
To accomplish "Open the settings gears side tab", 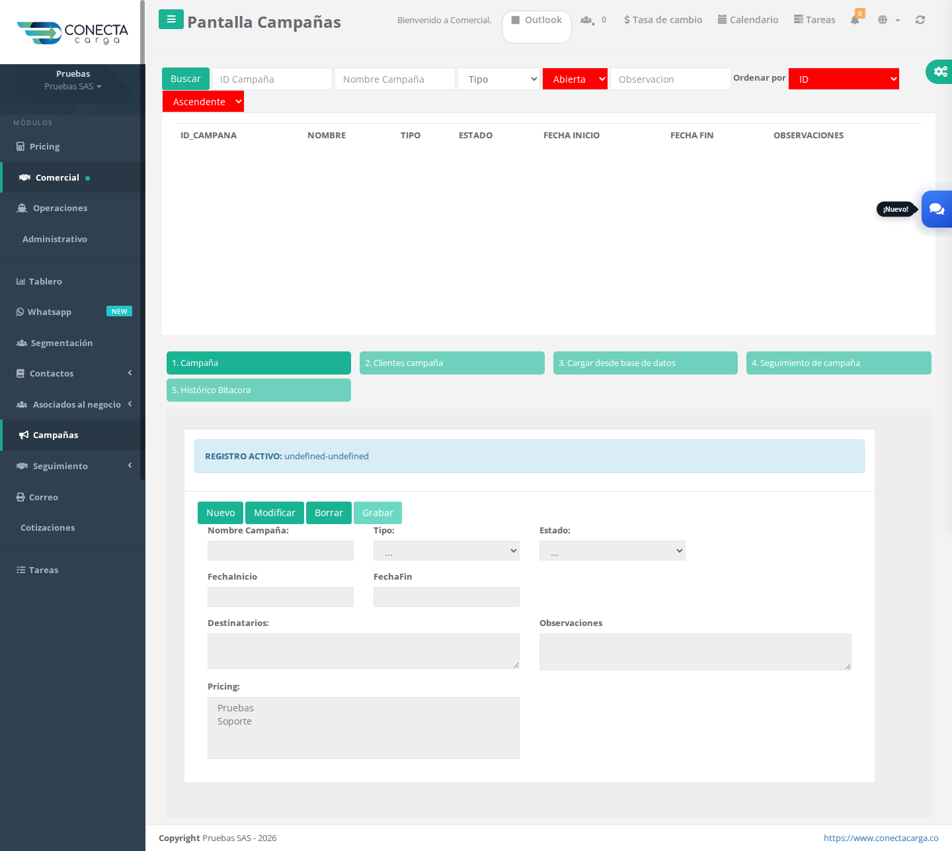I will click(939, 71).
